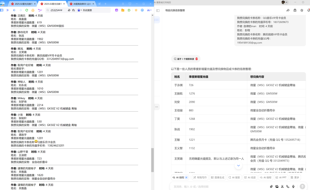Click the add-to-collection box icon
The width and height of the screenshot is (310, 190).
[295, 10]
